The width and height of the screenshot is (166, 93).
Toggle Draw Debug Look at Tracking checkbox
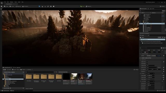pos(147,64)
